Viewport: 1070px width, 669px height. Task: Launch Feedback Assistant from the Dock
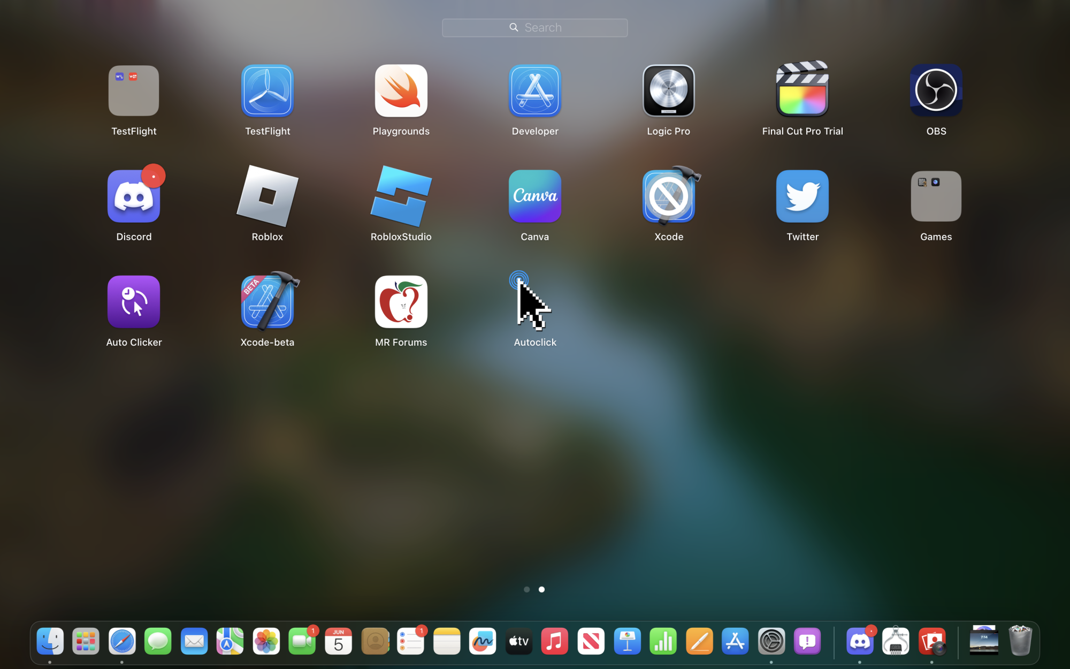[807, 641]
